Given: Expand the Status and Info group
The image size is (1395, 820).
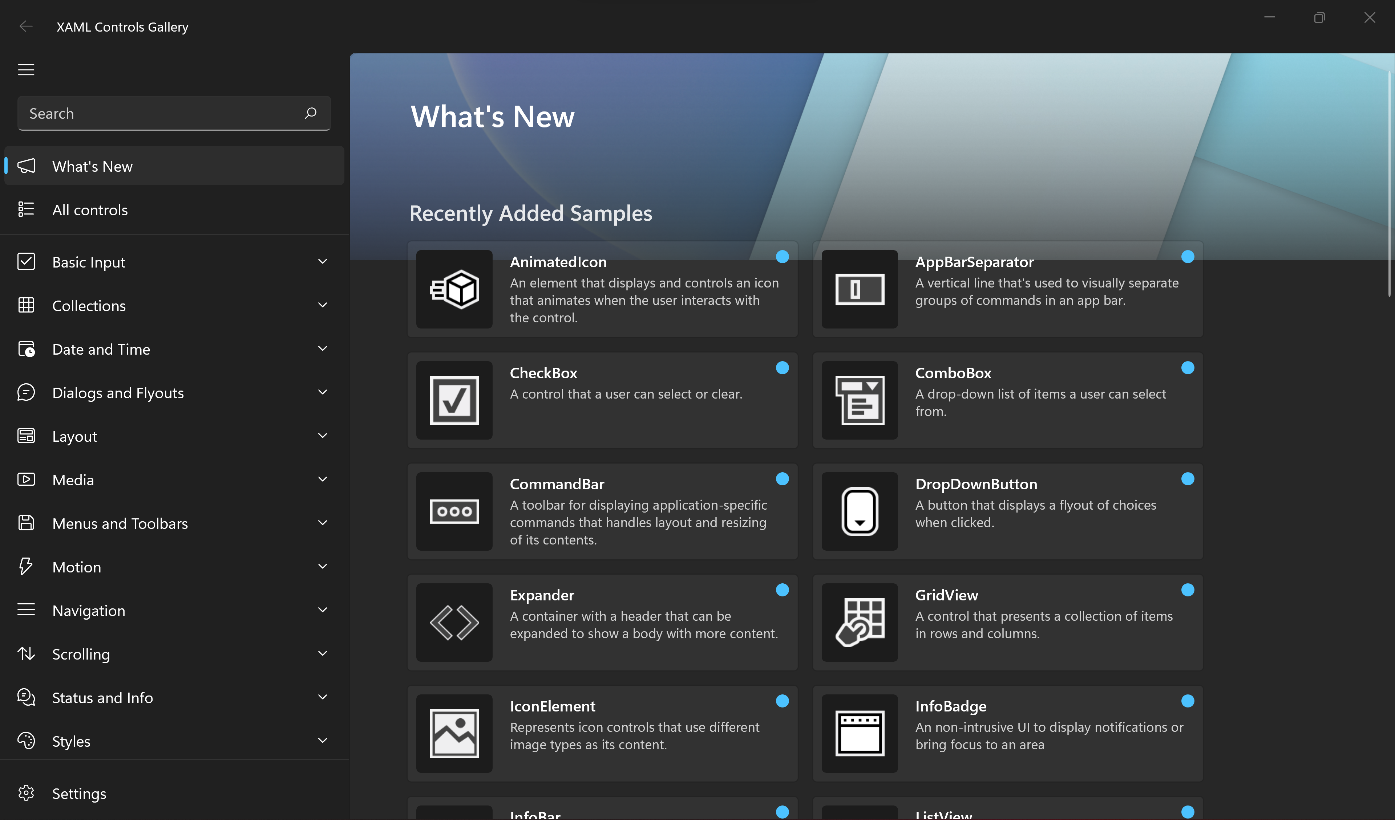Looking at the screenshot, I should 322,697.
